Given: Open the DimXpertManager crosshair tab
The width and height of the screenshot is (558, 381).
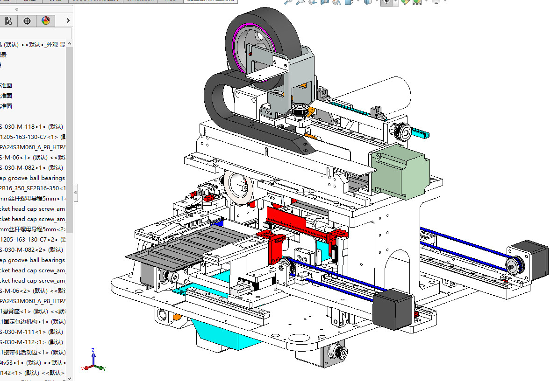Looking at the screenshot, I should pos(27,21).
